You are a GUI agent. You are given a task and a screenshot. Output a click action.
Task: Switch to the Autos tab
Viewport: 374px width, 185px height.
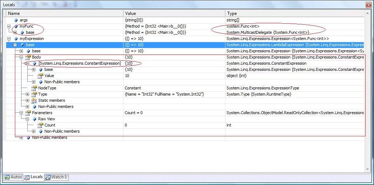pos(13,177)
